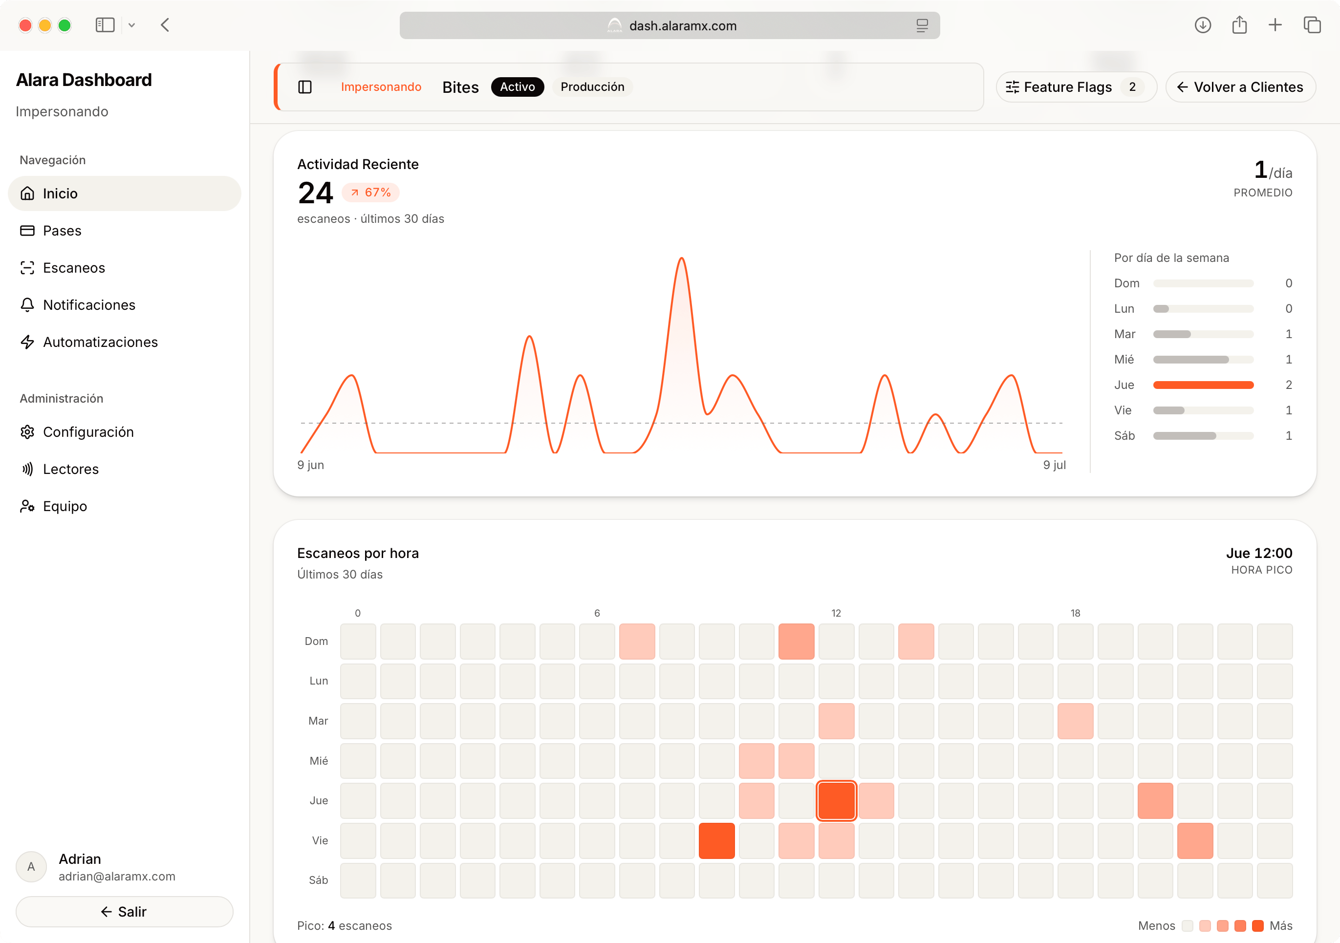Click the Sáb weekday progress bar
Screen dimensions: 1340x943
pyautogui.click(x=1203, y=436)
